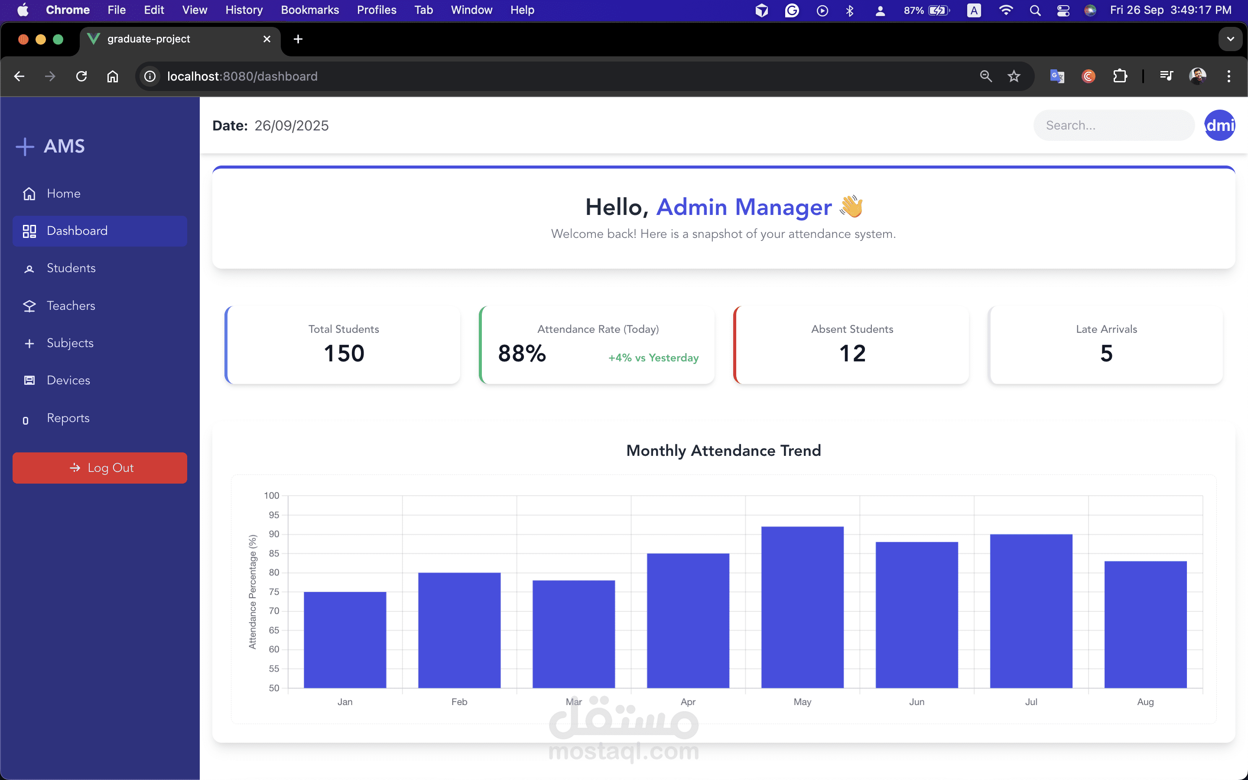Open Control Center in the menu bar

tap(1063, 10)
